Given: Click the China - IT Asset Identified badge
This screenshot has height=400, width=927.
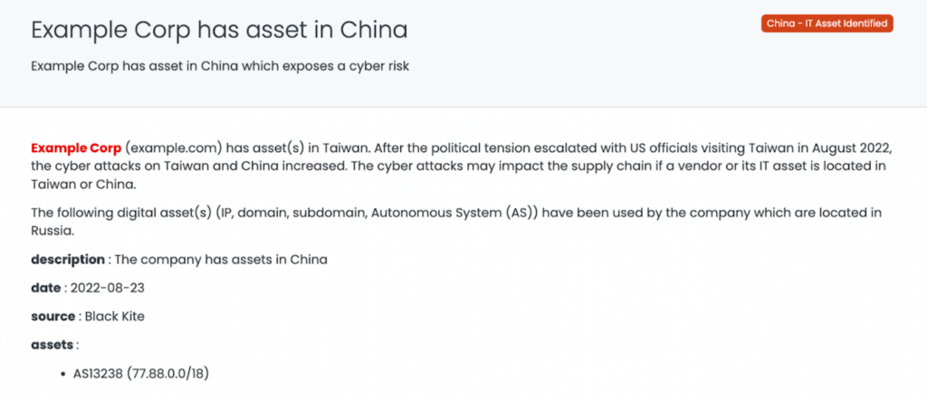Looking at the screenshot, I should pyautogui.click(x=827, y=23).
